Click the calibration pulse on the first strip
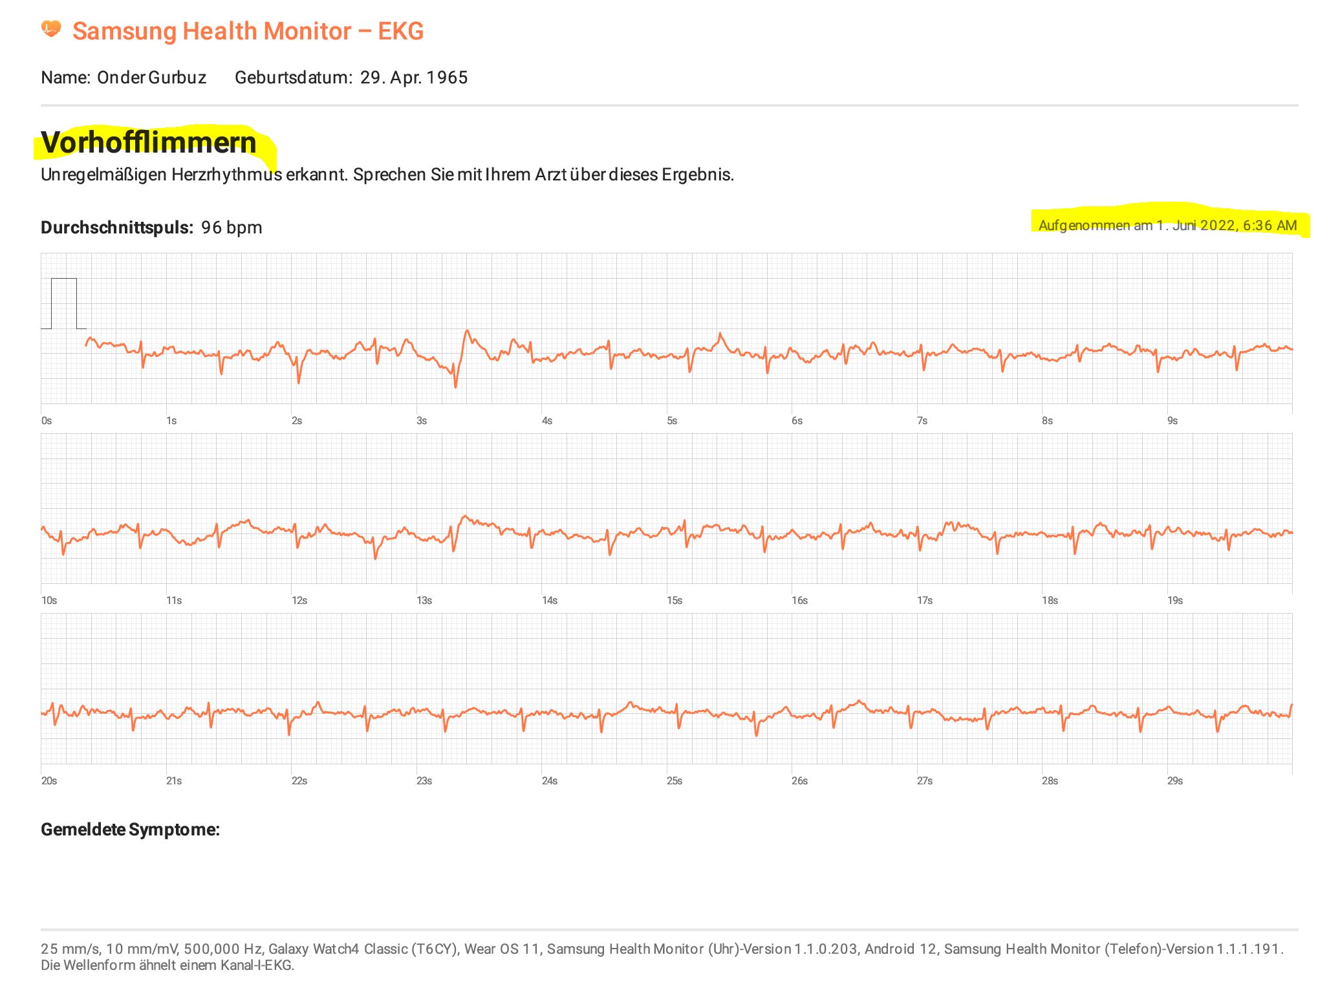The width and height of the screenshot is (1329, 999). point(63,303)
